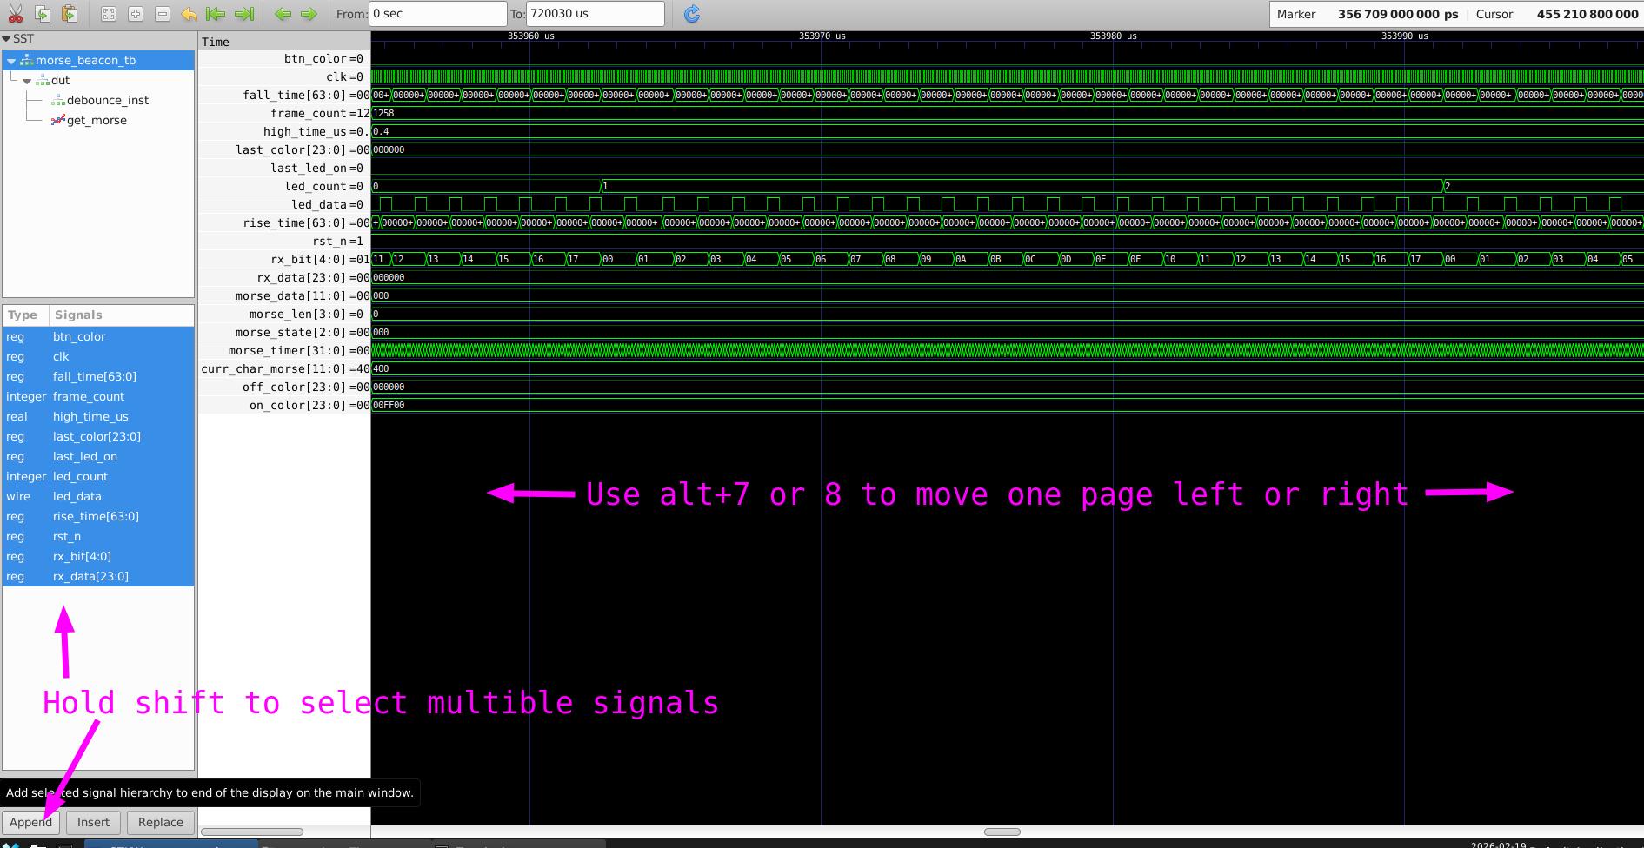Collapse the dut tree node
This screenshot has height=848, width=1644.
(27, 81)
